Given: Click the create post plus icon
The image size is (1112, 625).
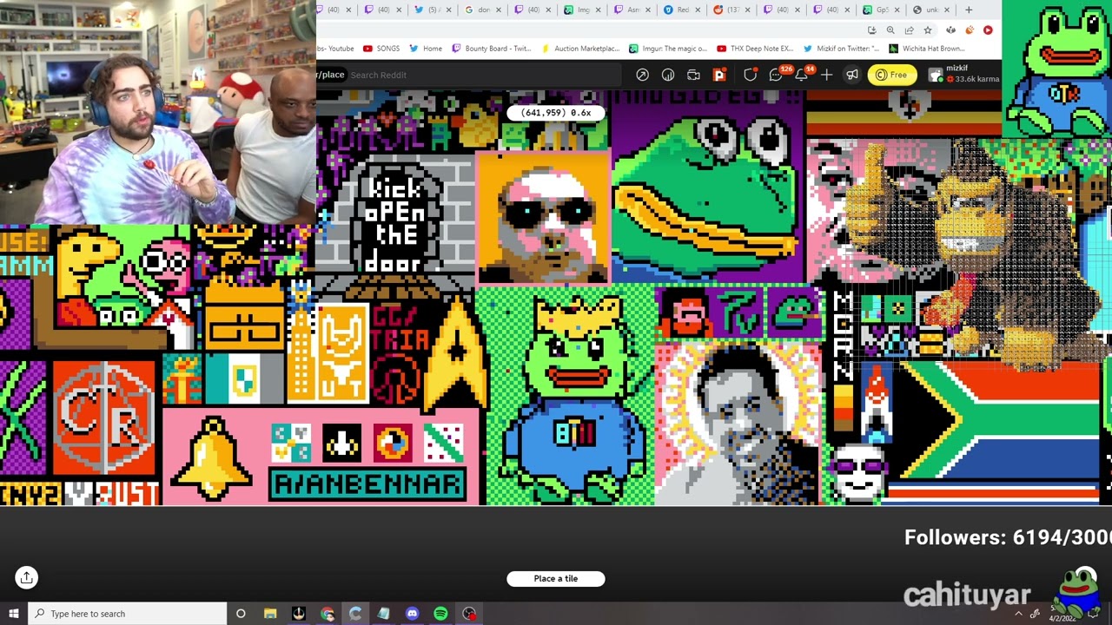Looking at the screenshot, I should click(827, 75).
